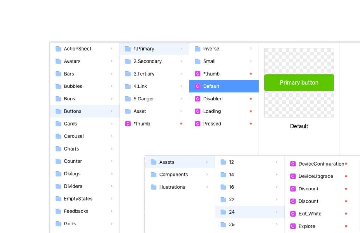This screenshot has width=360, height=233.
Task: Click the Small folder icon
Action: click(198, 61)
